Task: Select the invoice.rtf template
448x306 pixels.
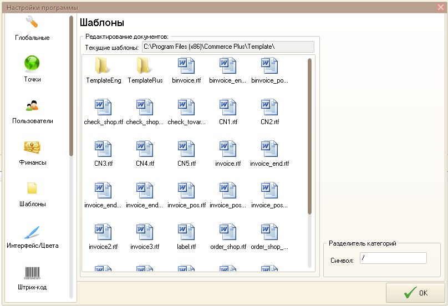Action: 228,154
